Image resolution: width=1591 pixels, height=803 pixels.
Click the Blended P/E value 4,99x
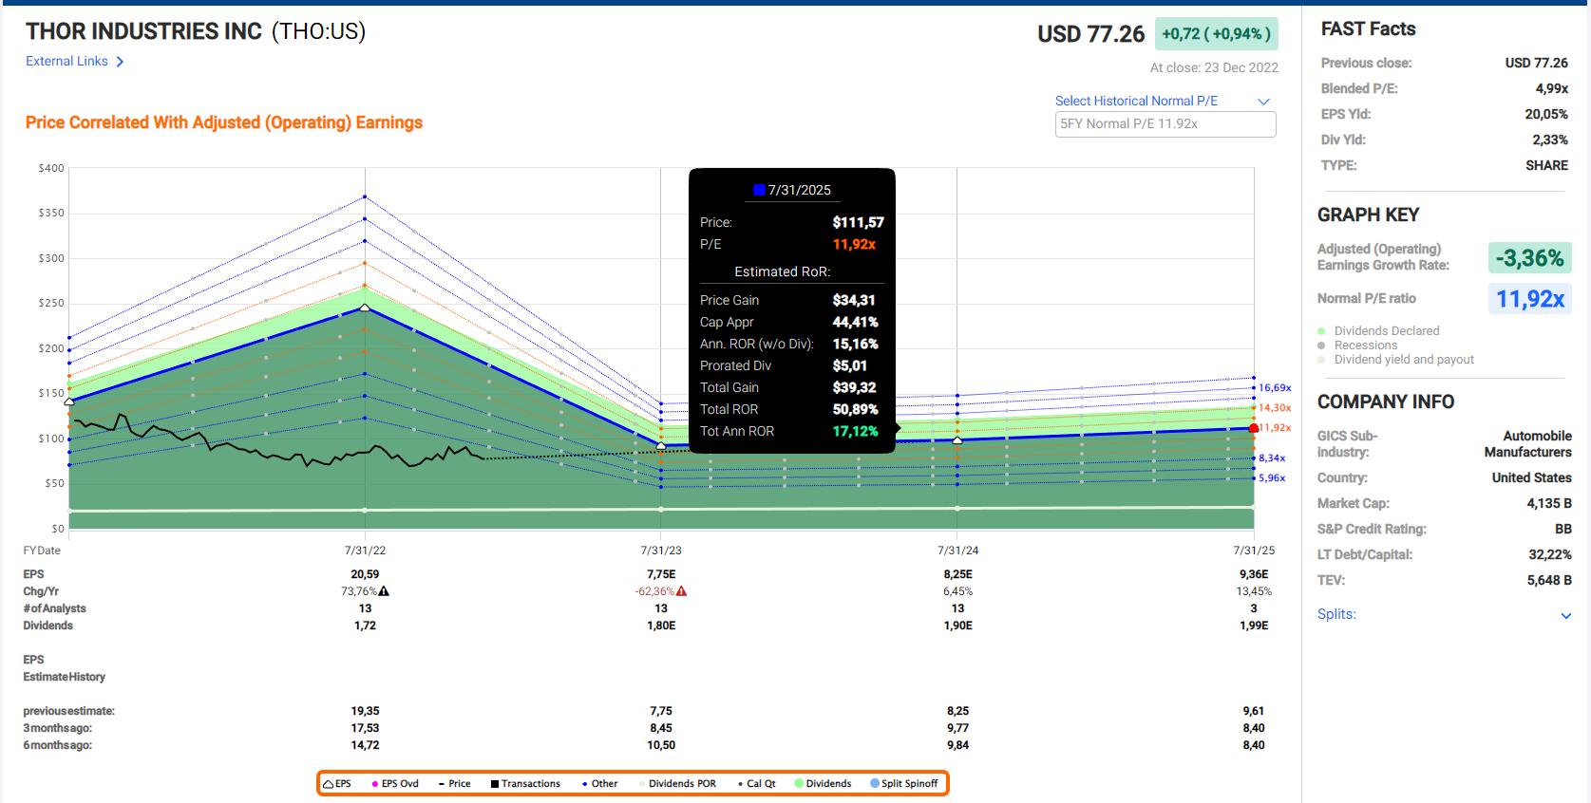(1552, 89)
